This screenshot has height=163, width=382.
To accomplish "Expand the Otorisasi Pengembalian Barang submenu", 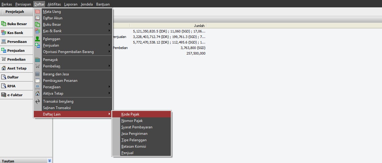I will point(109,52).
